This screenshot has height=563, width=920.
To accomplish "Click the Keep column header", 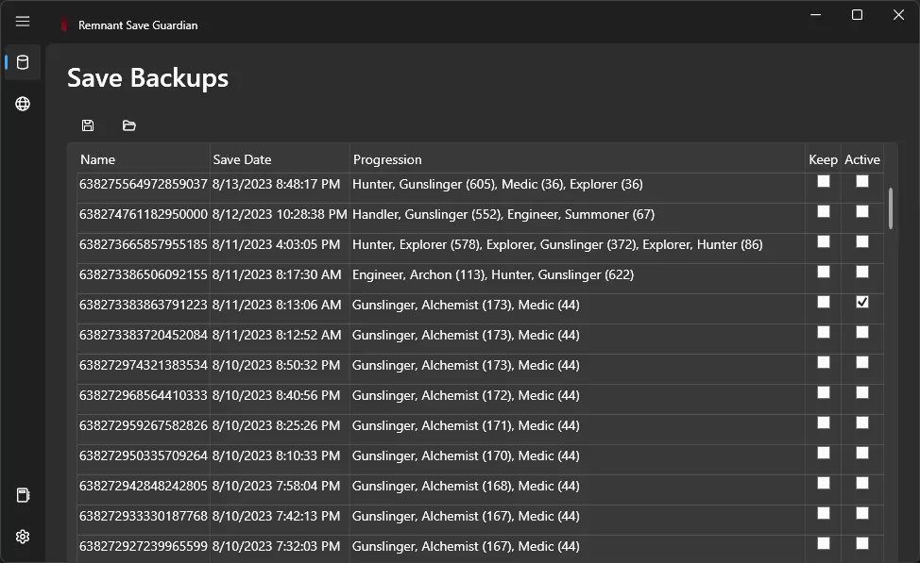I will (823, 159).
